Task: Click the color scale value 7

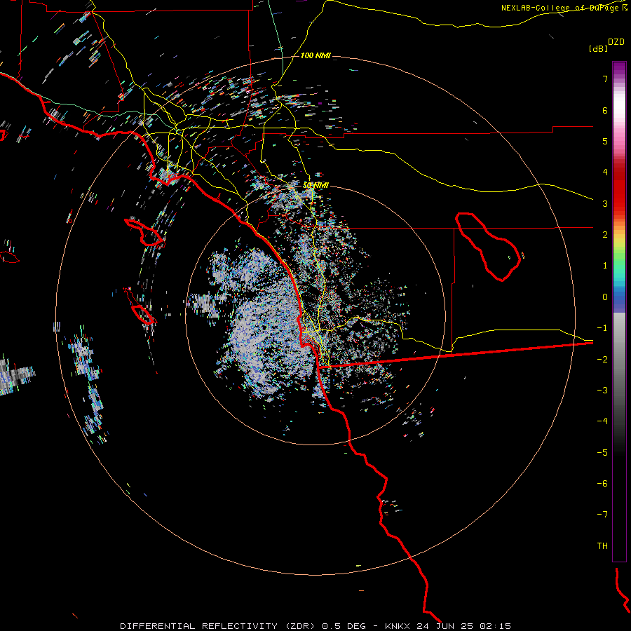Action: [x=605, y=79]
